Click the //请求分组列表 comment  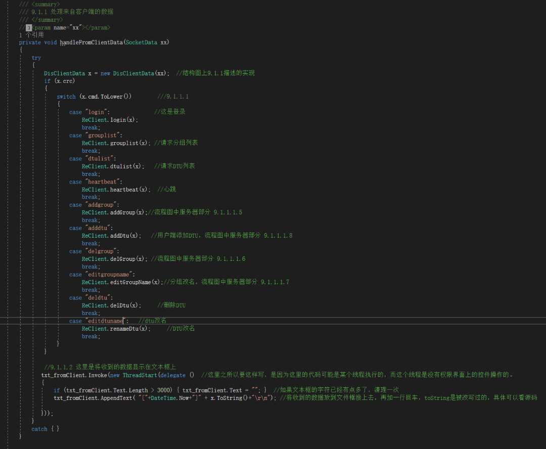pyautogui.click(x=176, y=143)
